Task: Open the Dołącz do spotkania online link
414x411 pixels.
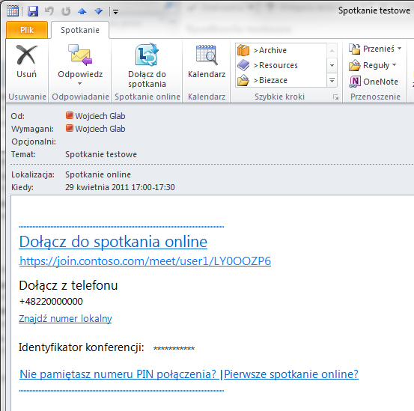Action: point(113,242)
